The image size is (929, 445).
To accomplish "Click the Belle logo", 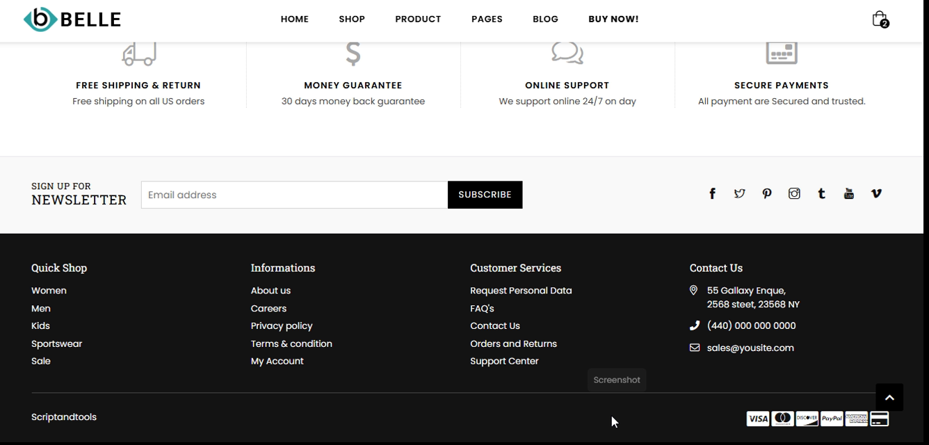I will click(x=72, y=19).
